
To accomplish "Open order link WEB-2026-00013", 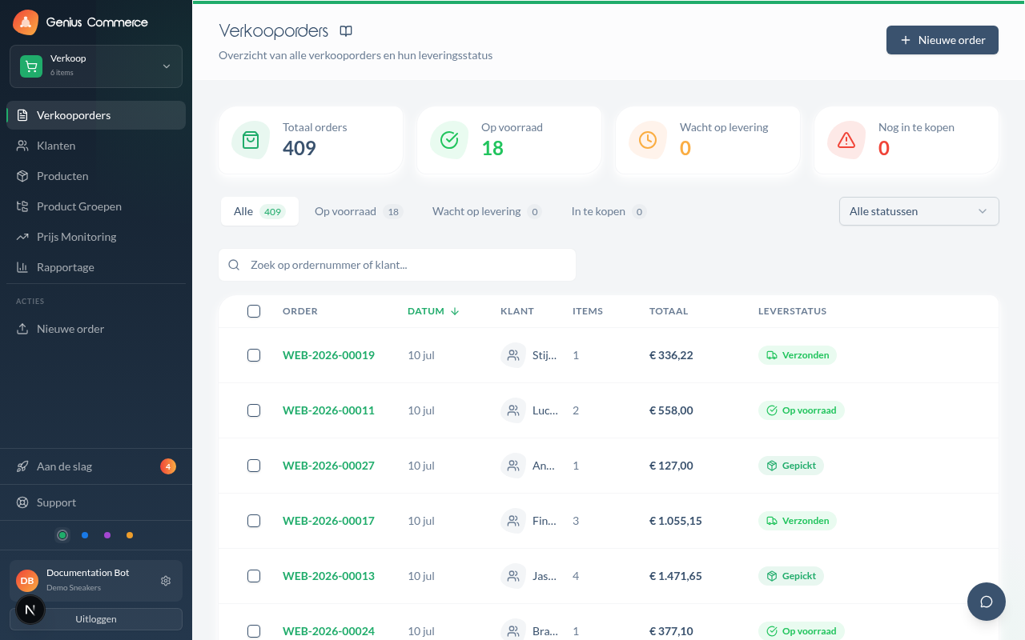I will point(328,576).
